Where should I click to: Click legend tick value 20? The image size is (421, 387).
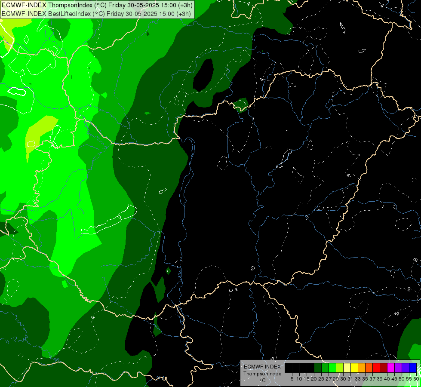pyautogui.click(x=314, y=379)
